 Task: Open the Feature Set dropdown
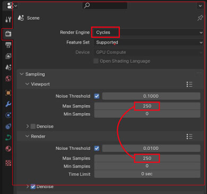point(148,43)
